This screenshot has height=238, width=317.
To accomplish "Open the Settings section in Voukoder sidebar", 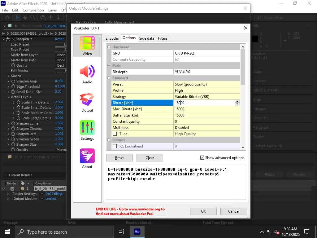I will (x=87, y=130).
